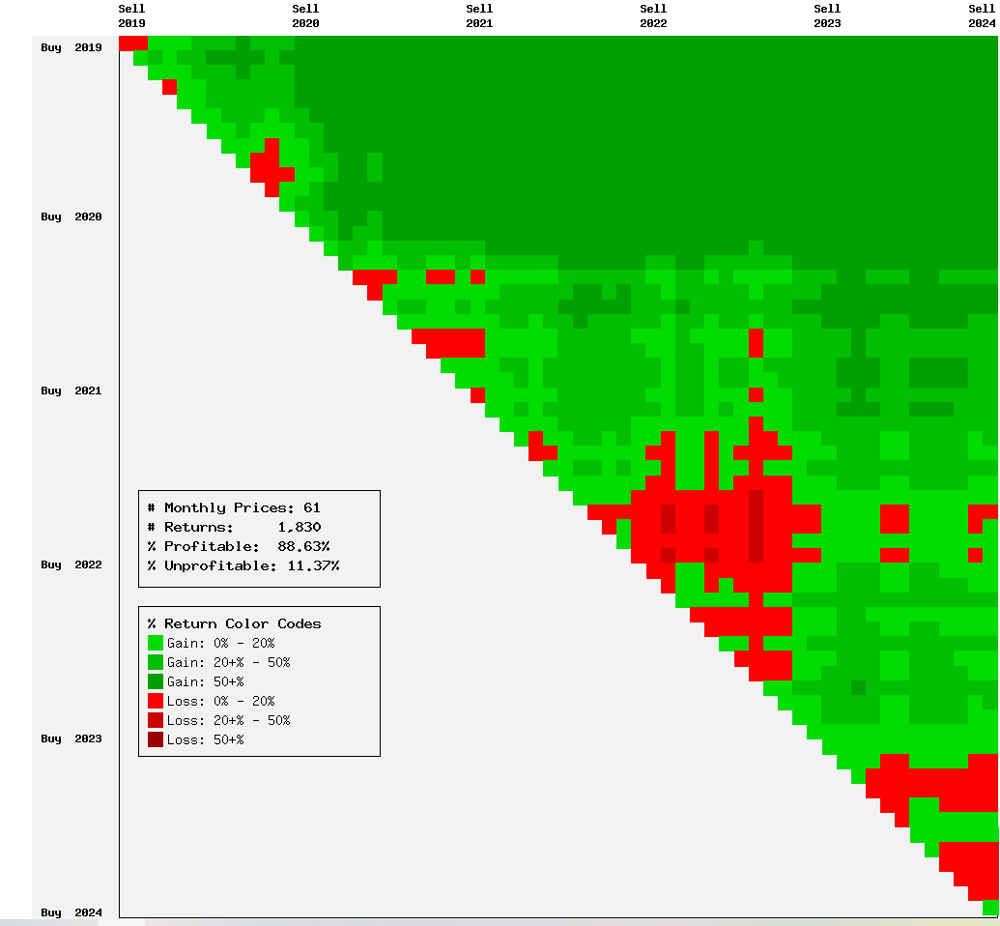Click the 'Buy 2019' row label
1000x926 pixels.
(x=71, y=47)
